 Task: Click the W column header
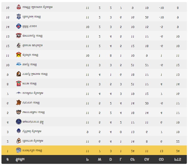click(x=100, y=159)
